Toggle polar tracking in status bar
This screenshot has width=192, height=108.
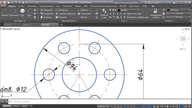click(x=125, y=106)
